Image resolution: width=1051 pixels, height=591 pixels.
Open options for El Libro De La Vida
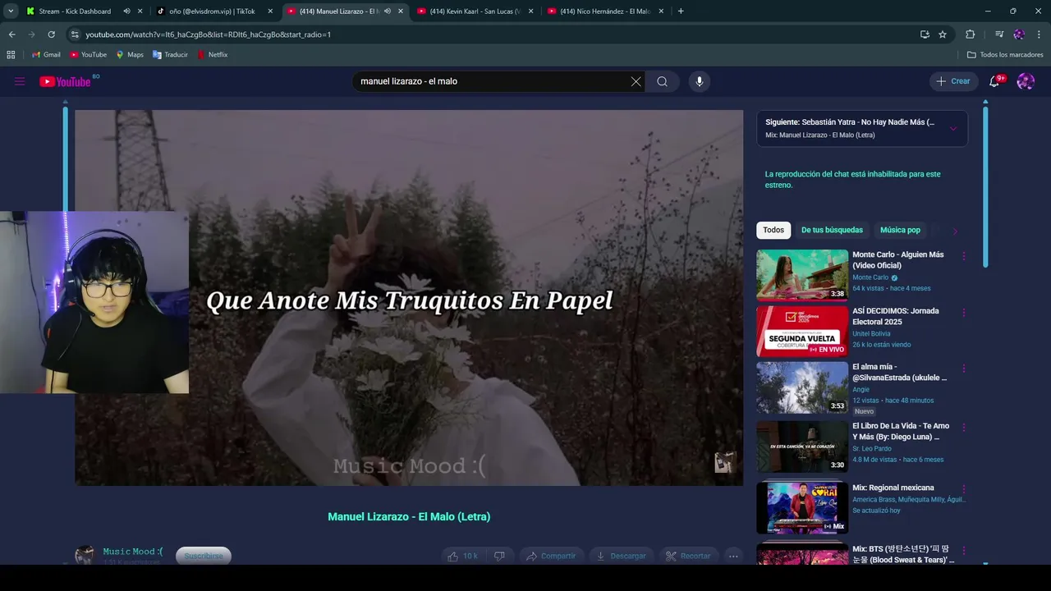point(964,428)
